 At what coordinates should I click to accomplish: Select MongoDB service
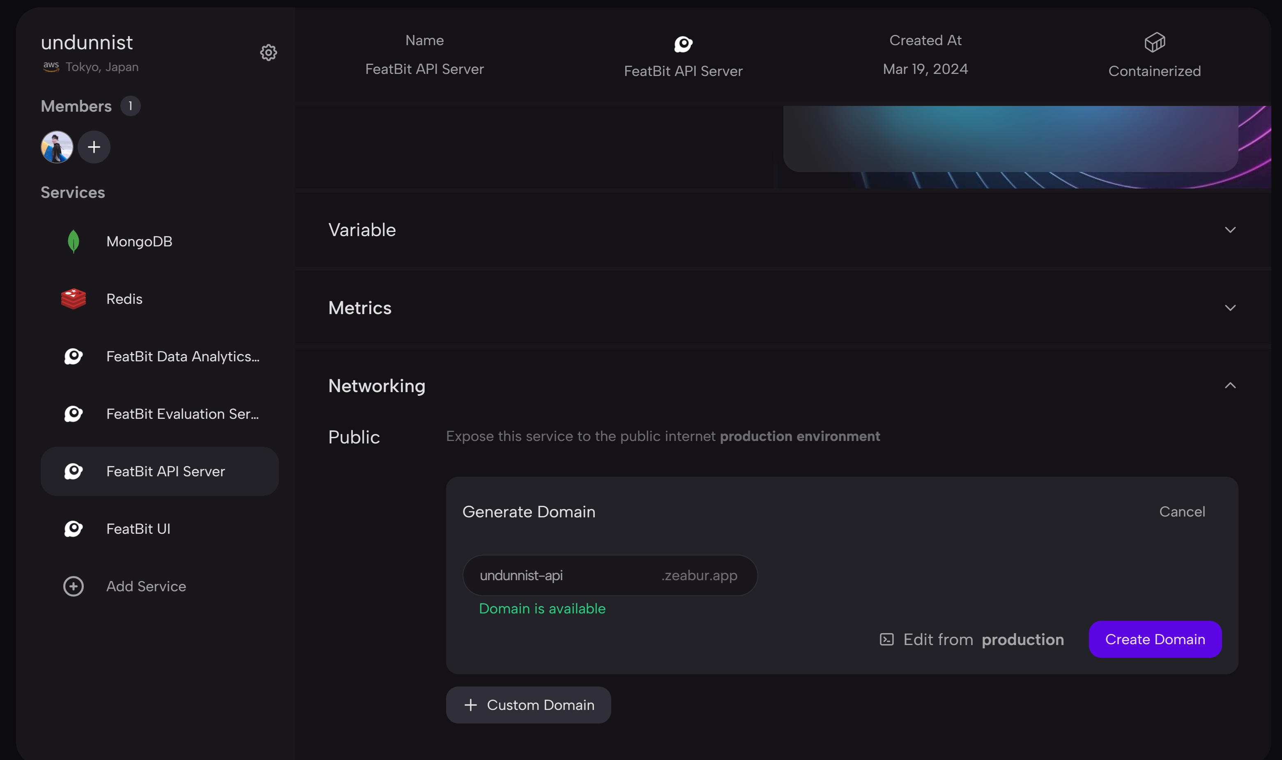[x=159, y=241]
